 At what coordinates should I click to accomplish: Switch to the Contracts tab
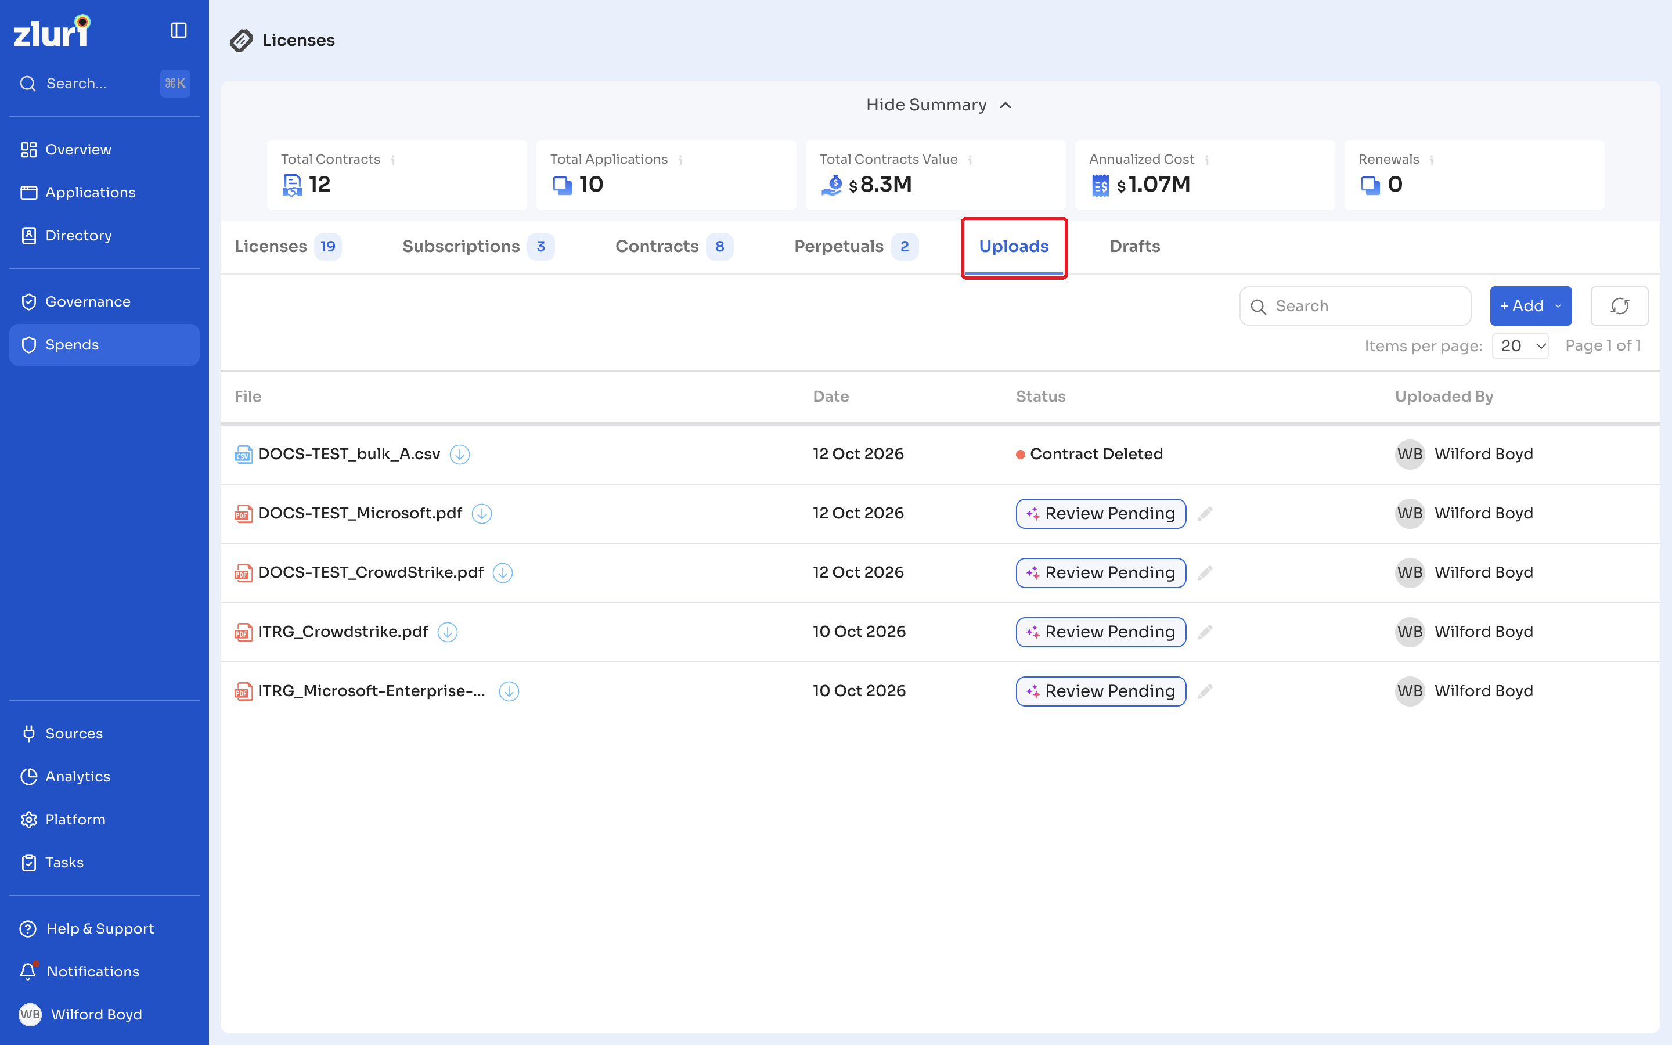[675, 247]
